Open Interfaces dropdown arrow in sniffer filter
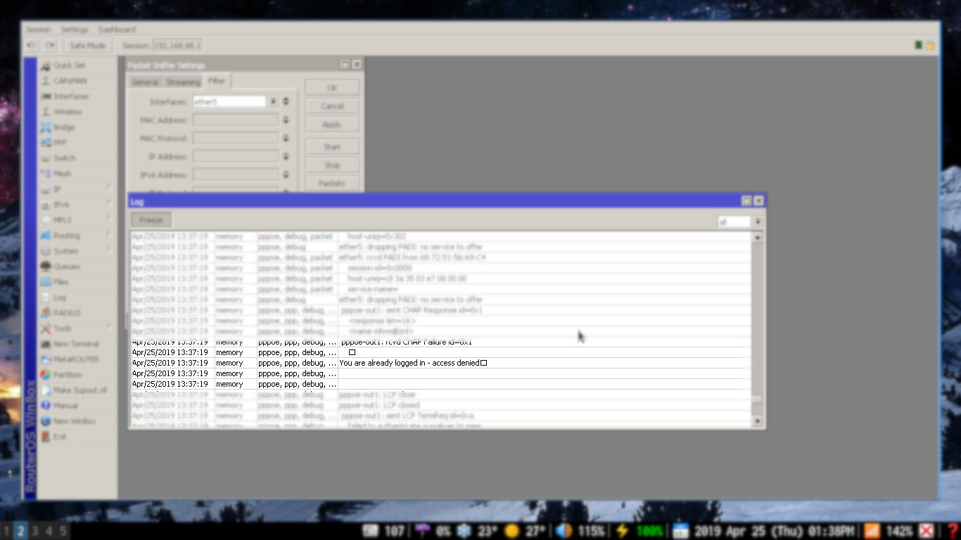The width and height of the screenshot is (961, 540). click(273, 102)
